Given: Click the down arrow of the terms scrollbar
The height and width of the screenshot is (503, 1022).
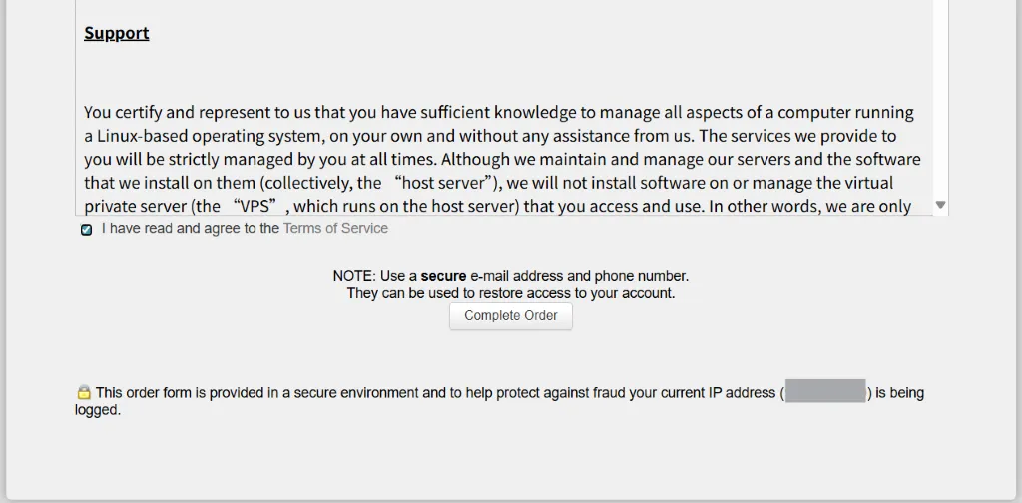Looking at the screenshot, I should [940, 205].
